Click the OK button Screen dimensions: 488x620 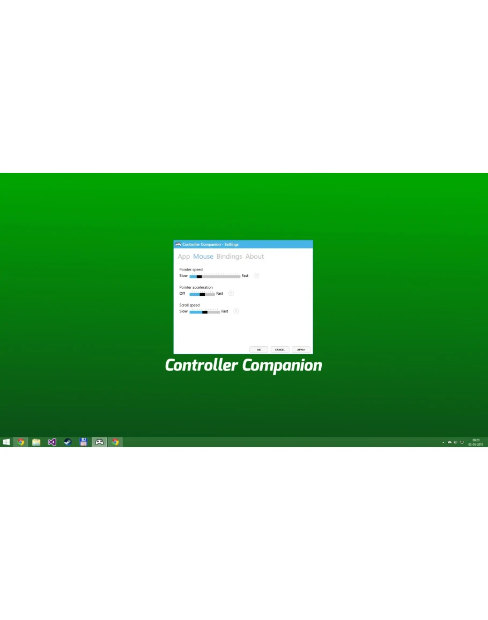[259, 349]
